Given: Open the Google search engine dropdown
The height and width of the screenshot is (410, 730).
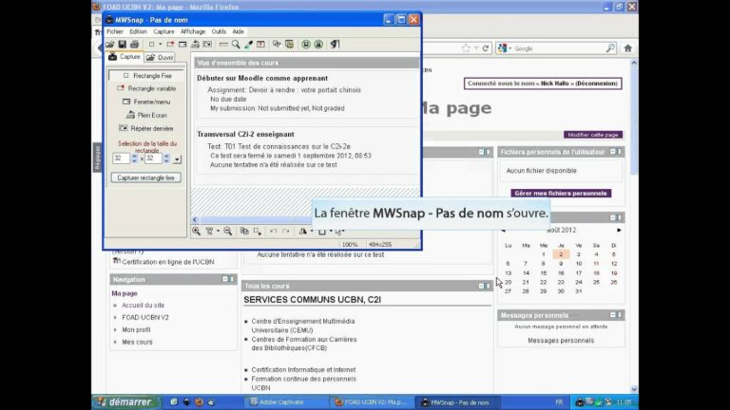Looking at the screenshot, I should [x=510, y=48].
